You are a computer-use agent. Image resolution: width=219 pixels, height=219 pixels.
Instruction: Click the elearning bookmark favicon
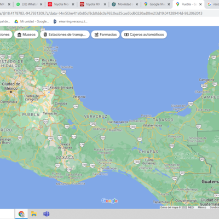[55, 21]
